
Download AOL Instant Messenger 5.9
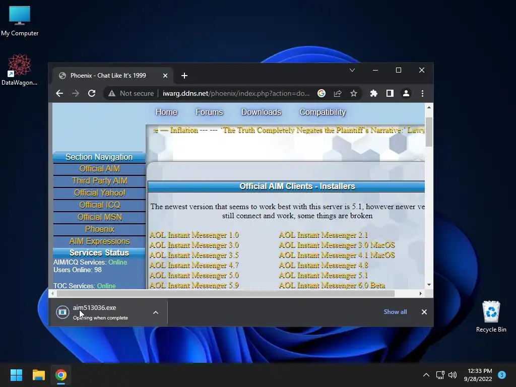point(194,285)
